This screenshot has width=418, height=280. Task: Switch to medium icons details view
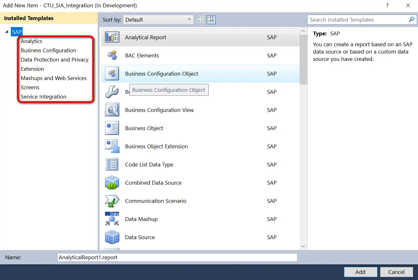(211, 19)
